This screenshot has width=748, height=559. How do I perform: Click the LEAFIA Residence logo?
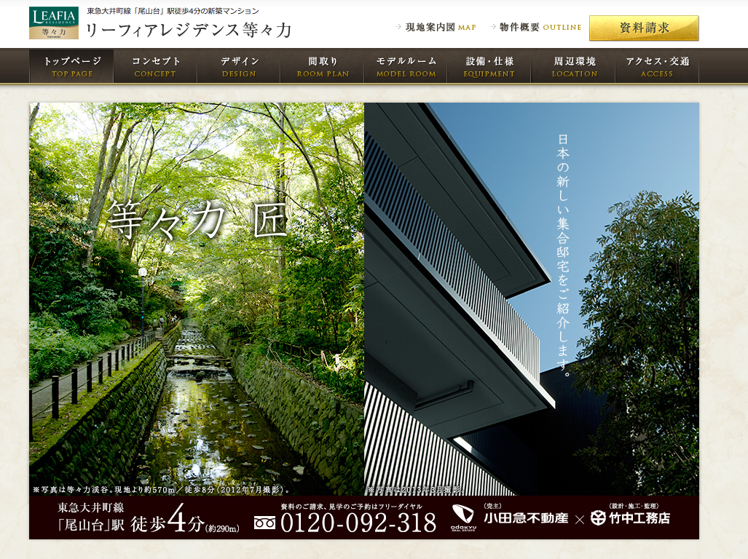click(x=53, y=23)
